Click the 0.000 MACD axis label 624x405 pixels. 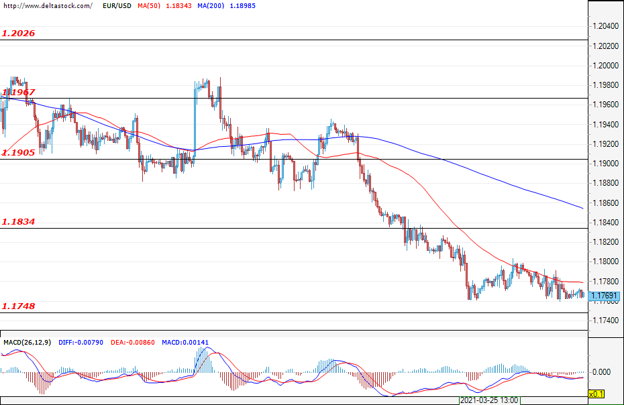[x=601, y=372]
